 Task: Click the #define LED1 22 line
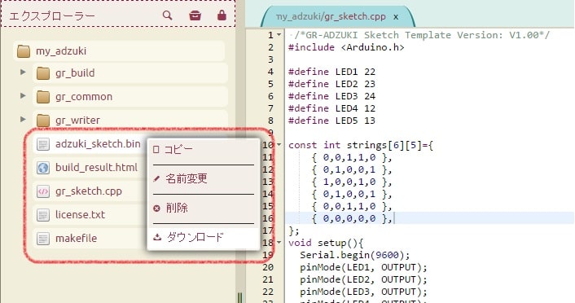[331, 72]
